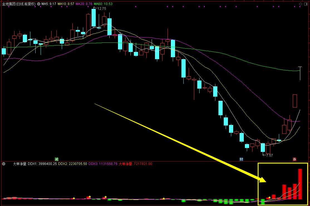
Task: Click the MA5: 9.17 label
Action: [49, 4]
